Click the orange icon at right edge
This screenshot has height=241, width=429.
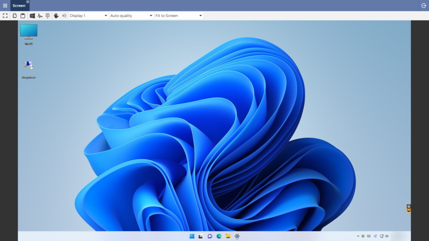(409, 210)
